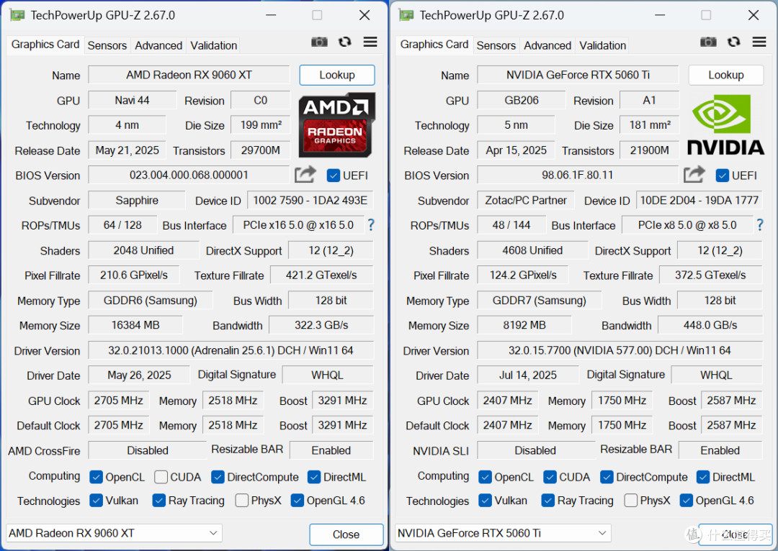The height and width of the screenshot is (551, 778).
Task: Toggle the UEFI checkbox in NVIDIA window
Action: [723, 176]
